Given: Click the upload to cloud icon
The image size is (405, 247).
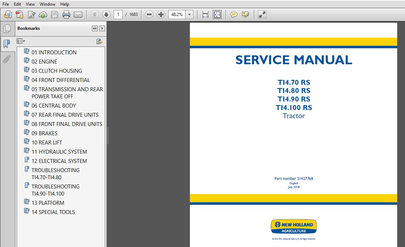Looking at the screenshot, I should click(43, 15).
